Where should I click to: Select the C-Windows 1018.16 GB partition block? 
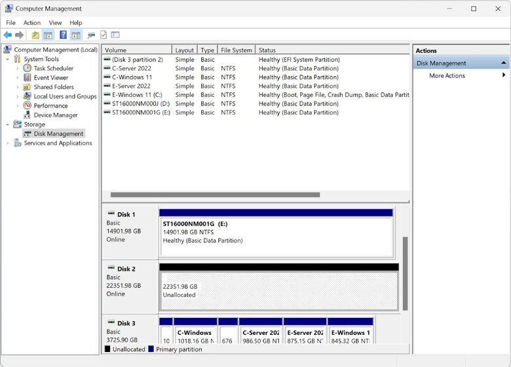coord(195,331)
